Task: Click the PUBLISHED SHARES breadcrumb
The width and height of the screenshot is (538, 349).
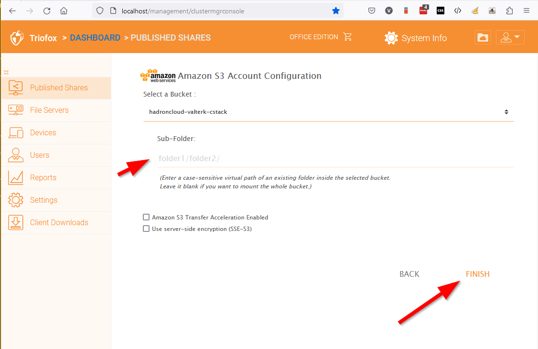Action: tap(171, 38)
